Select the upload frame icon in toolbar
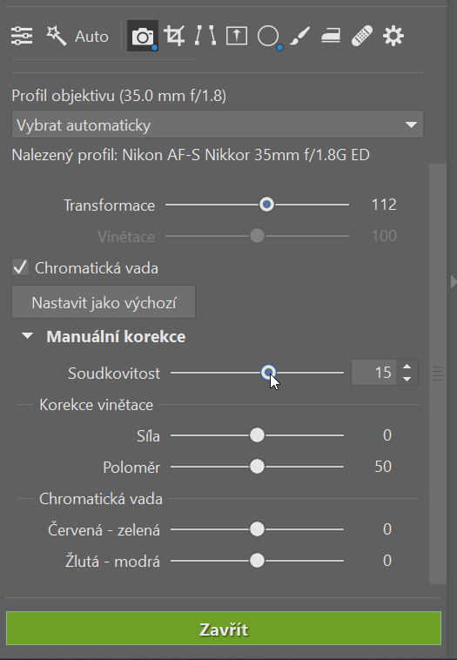Viewport: 457px width, 660px height. [x=237, y=37]
